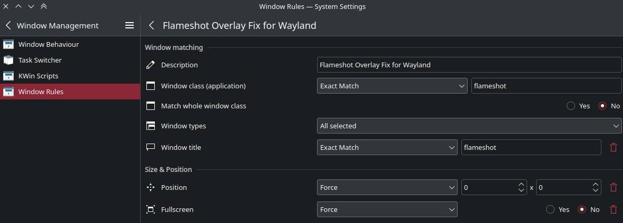Remove the Position property with trash icon
Screen dimensions: 623x223
point(613,187)
